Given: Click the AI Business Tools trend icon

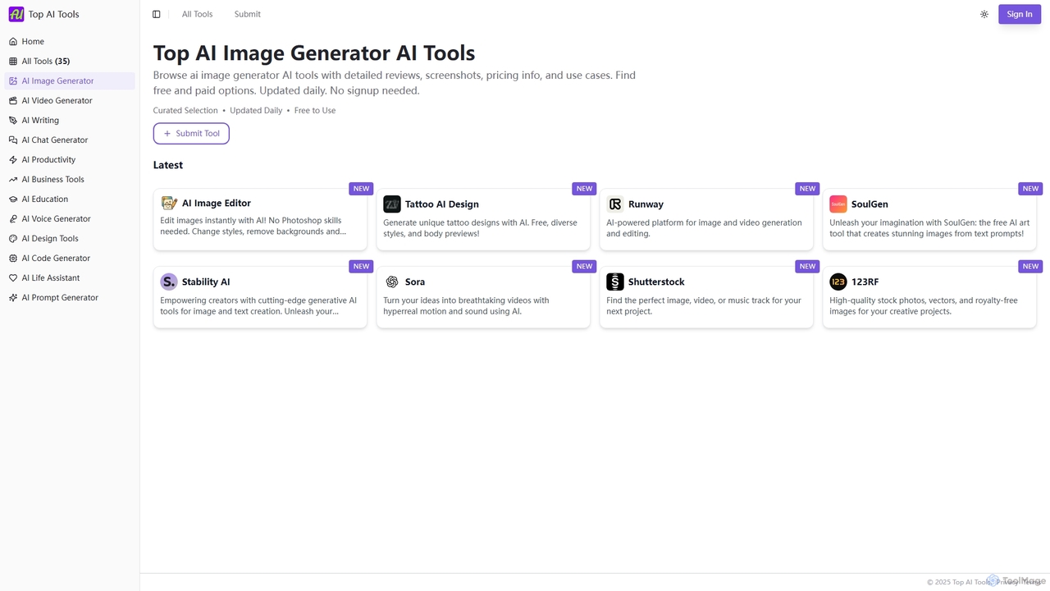Looking at the screenshot, I should tap(13, 179).
